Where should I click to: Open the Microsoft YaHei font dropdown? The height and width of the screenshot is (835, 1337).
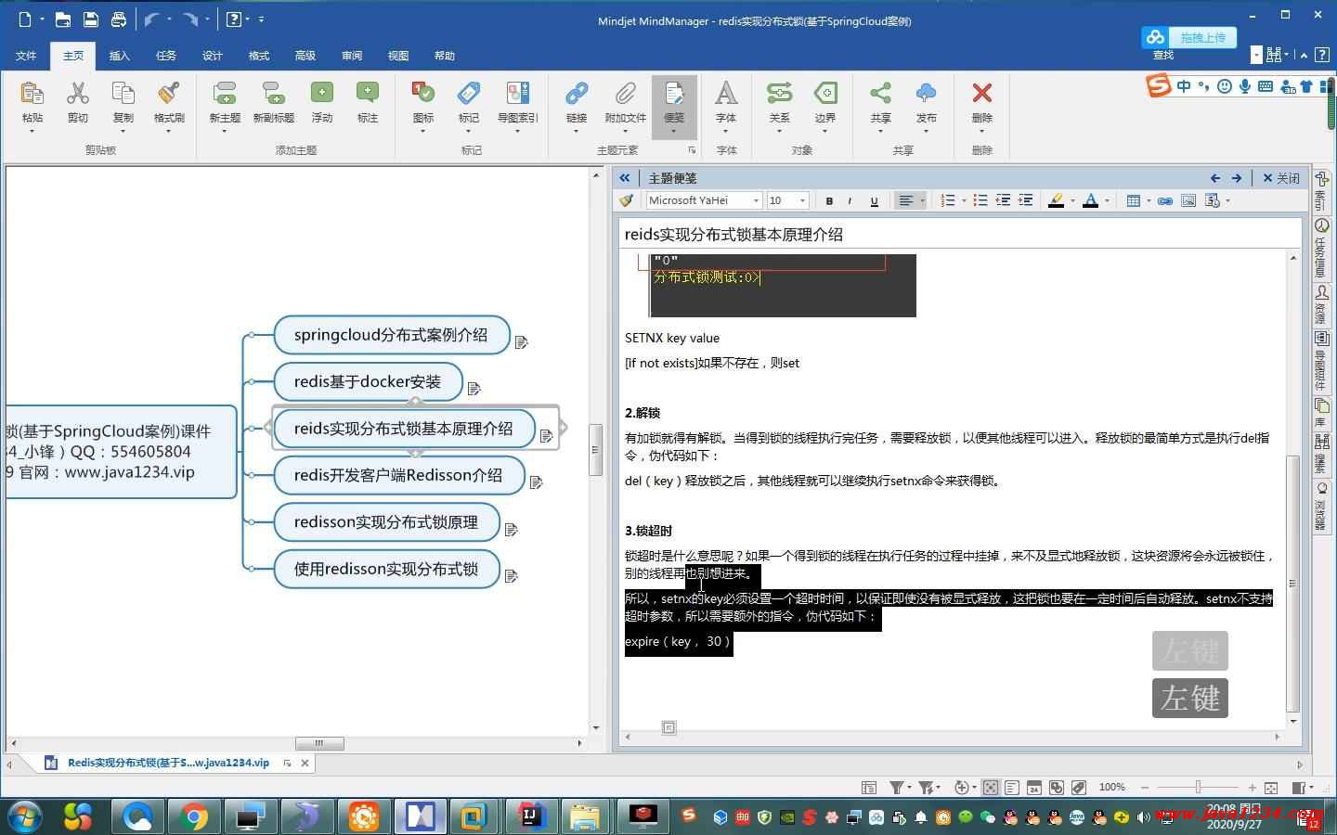[757, 200]
